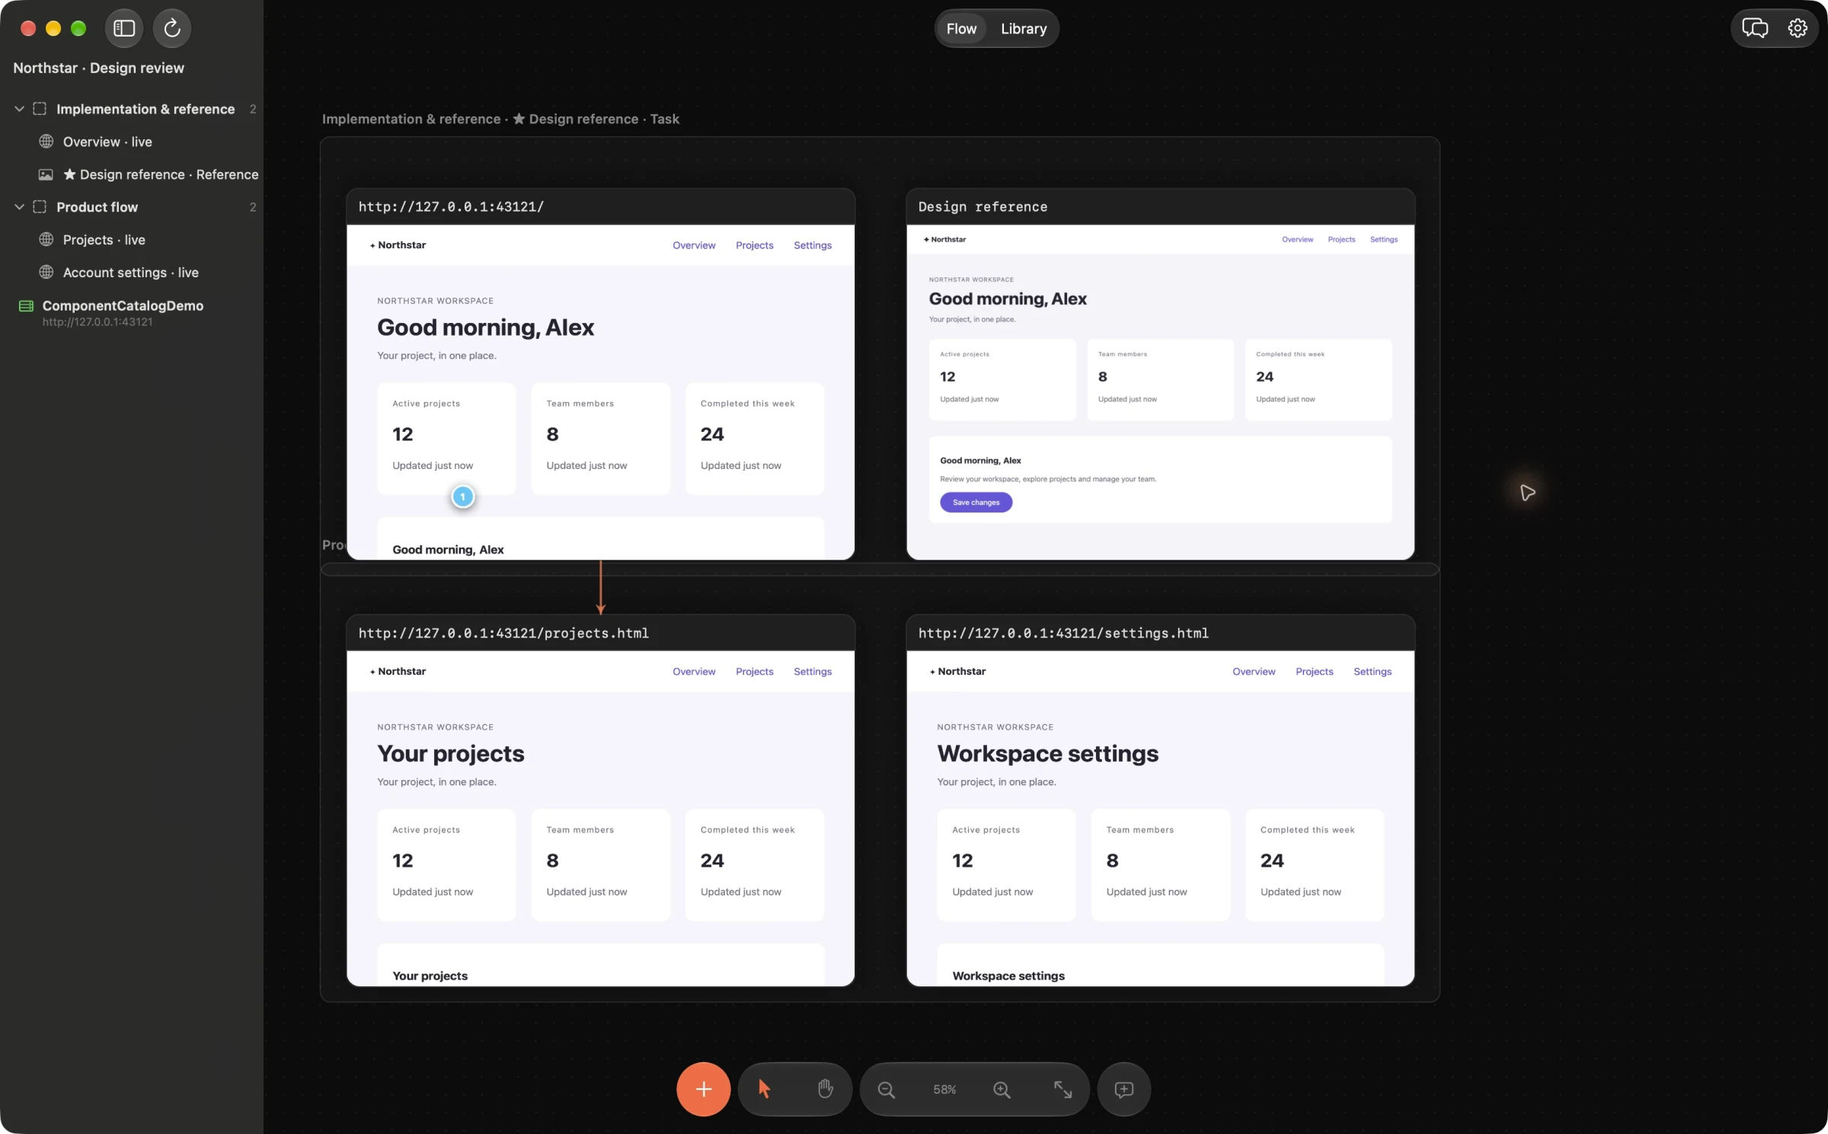Click Active projects card in projects.html frame

[x=446, y=865]
